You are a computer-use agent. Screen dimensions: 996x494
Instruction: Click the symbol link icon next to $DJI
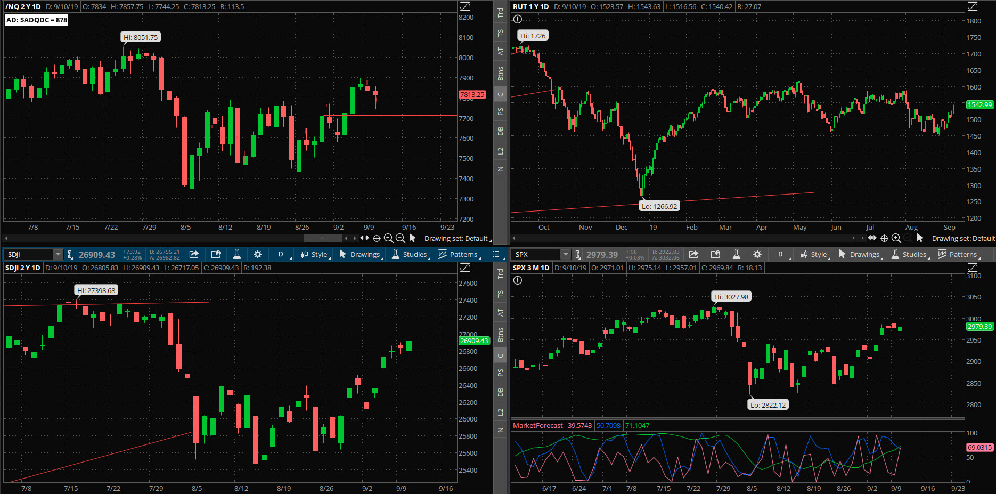pyautogui.click(x=70, y=254)
